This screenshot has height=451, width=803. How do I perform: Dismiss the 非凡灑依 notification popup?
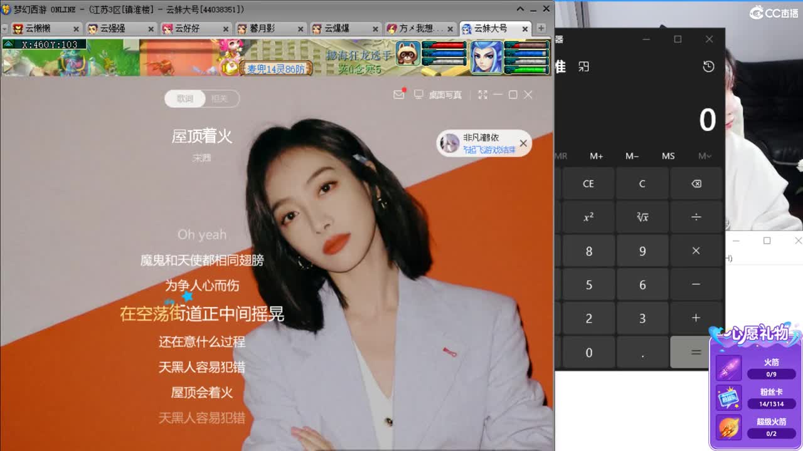523,143
